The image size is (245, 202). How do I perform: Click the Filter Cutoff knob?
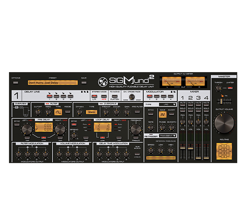[38, 112]
